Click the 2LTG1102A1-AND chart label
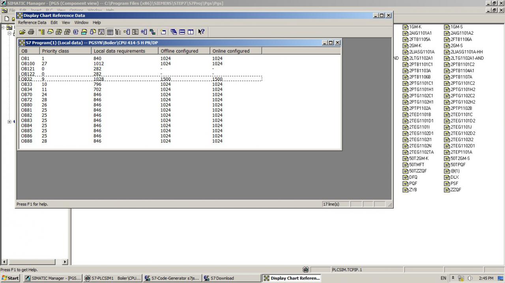The image size is (505, 283). (x=467, y=58)
